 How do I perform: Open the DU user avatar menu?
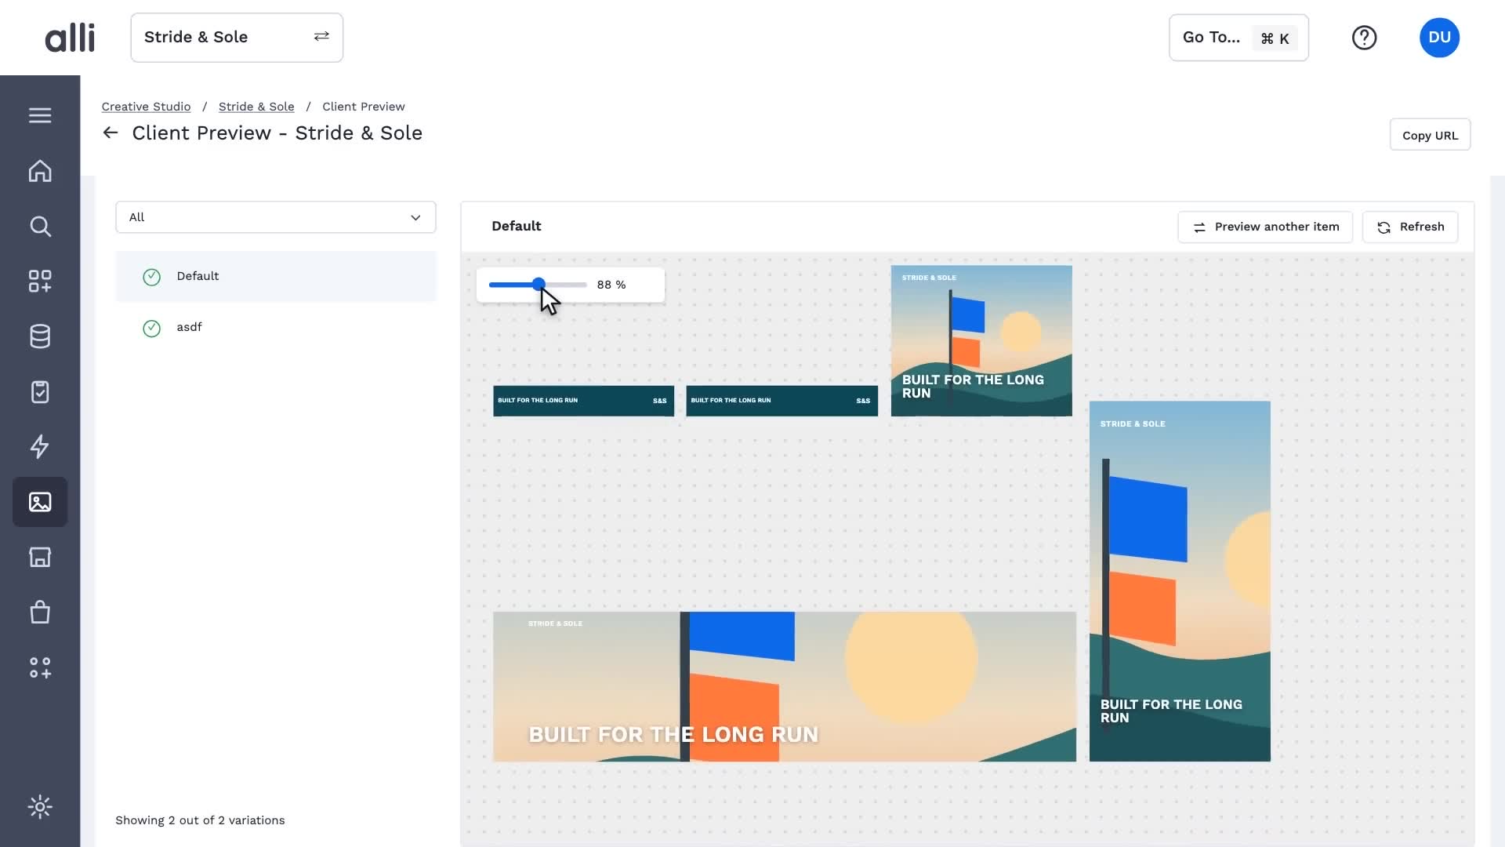click(x=1439, y=38)
